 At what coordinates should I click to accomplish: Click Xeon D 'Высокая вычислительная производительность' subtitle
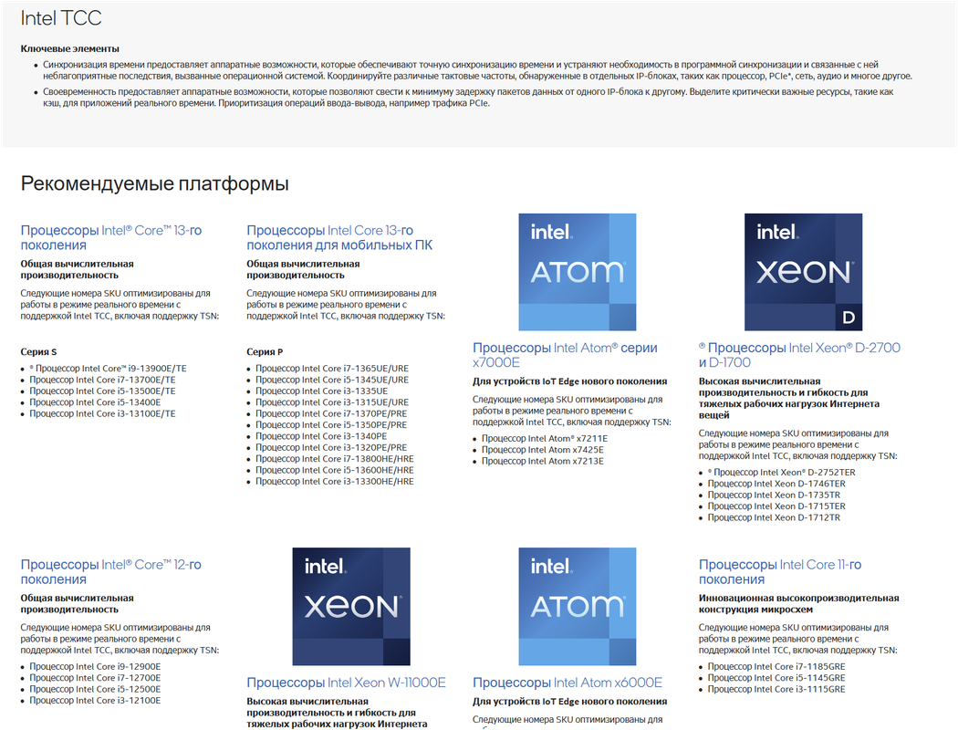click(x=790, y=398)
